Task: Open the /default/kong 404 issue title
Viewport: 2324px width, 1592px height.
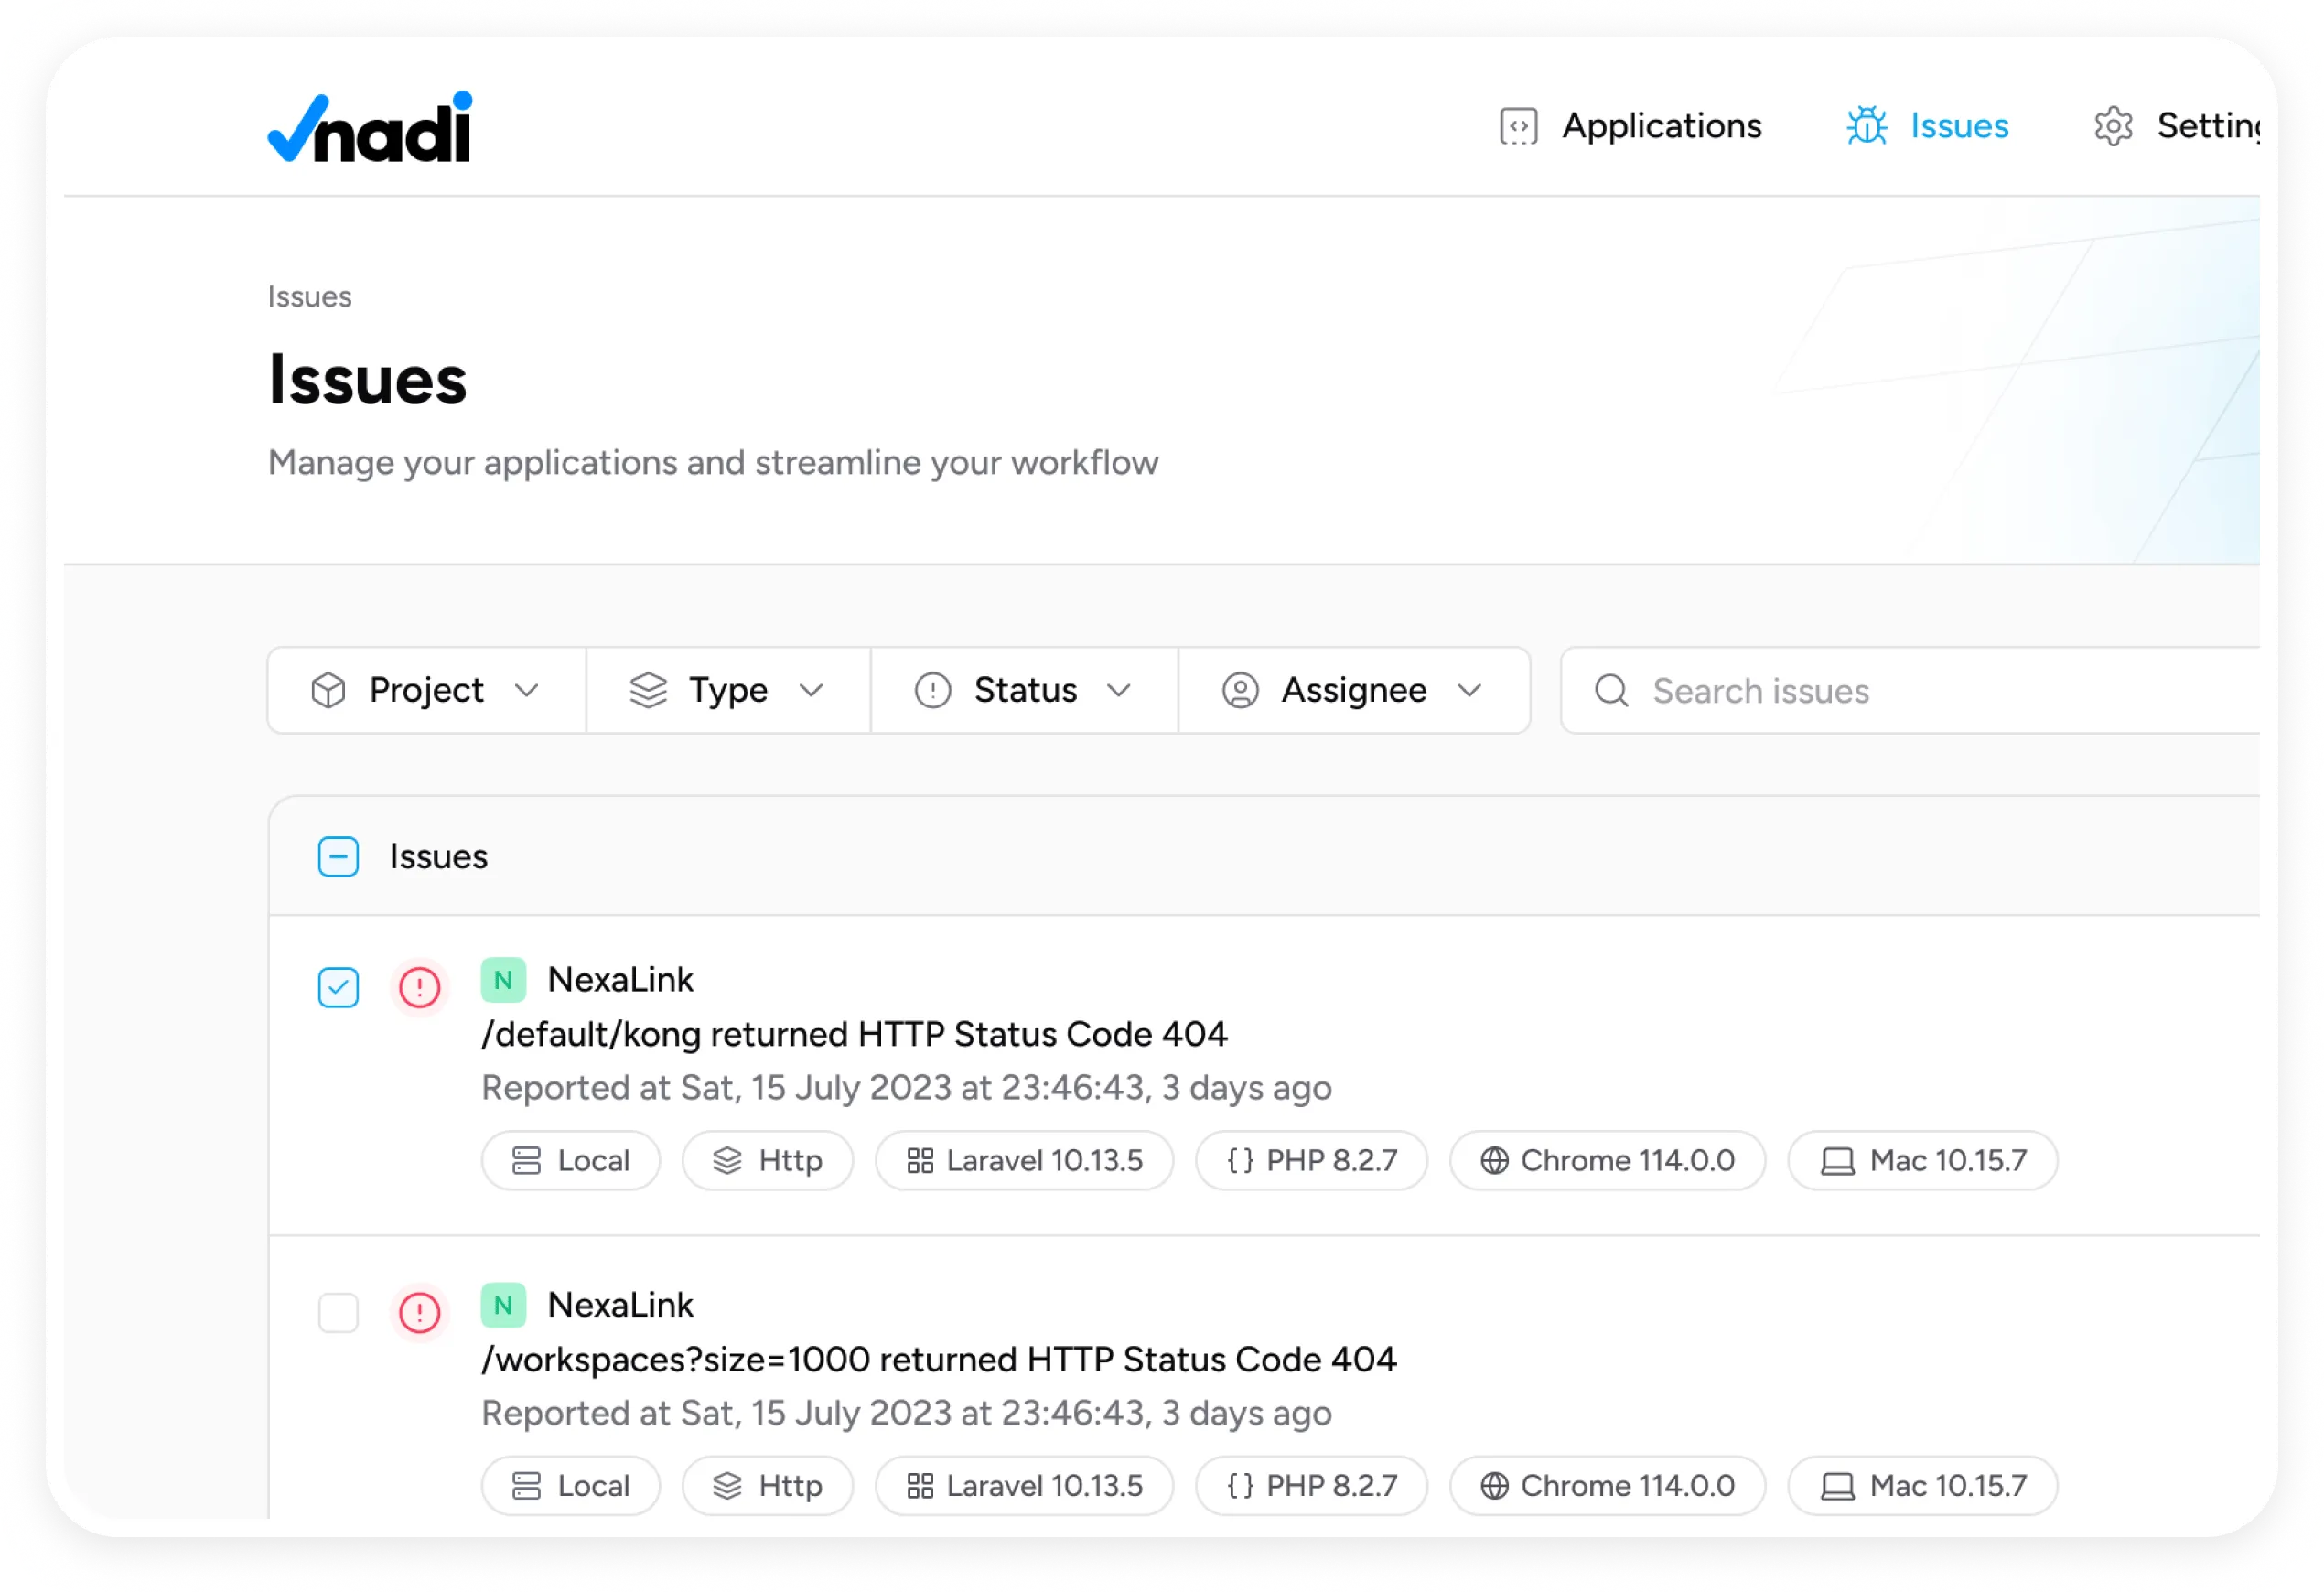Action: point(854,1035)
